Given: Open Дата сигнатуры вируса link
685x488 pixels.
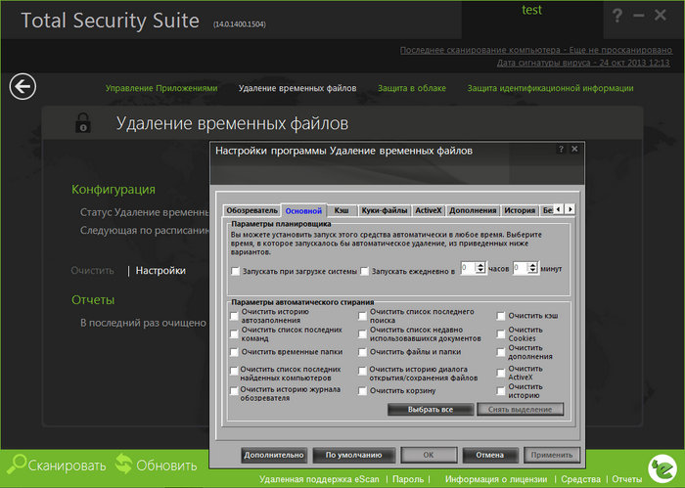Looking at the screenshot, I should click(x=583, y=63).
